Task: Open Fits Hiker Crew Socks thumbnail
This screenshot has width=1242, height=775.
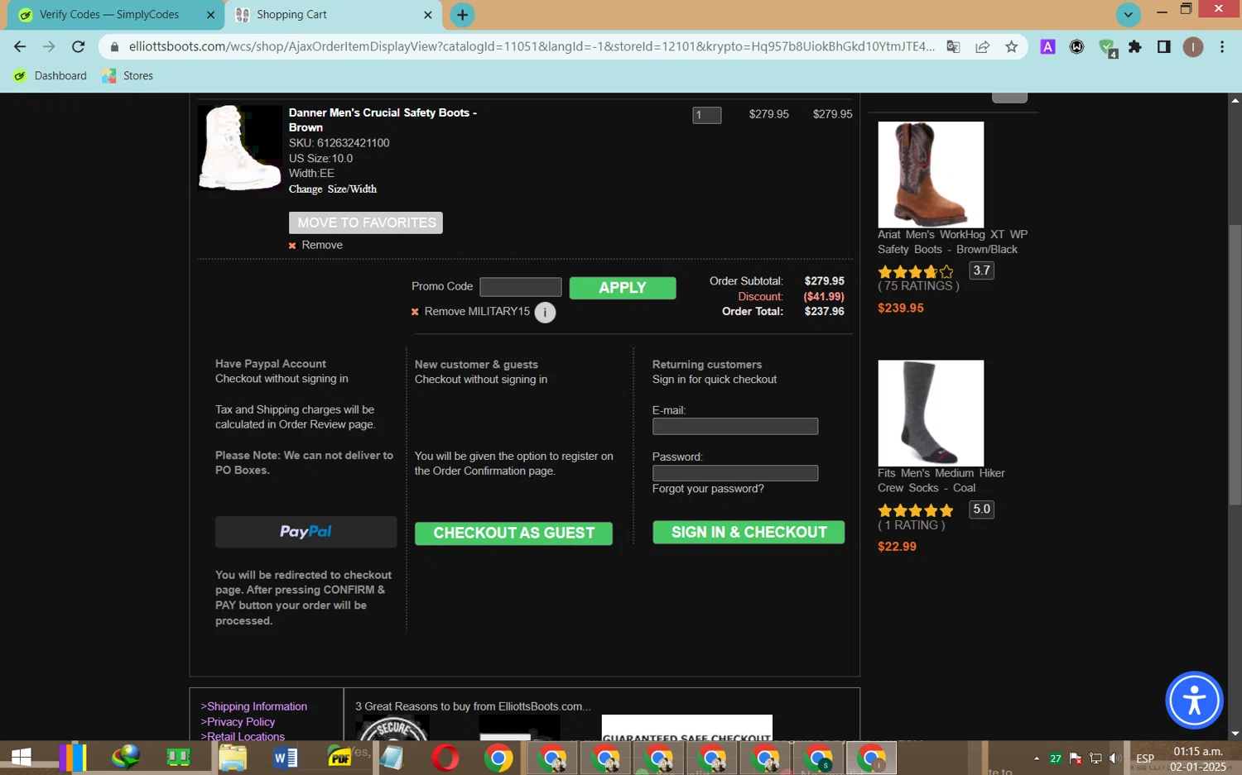Action: tap(931, 413)
